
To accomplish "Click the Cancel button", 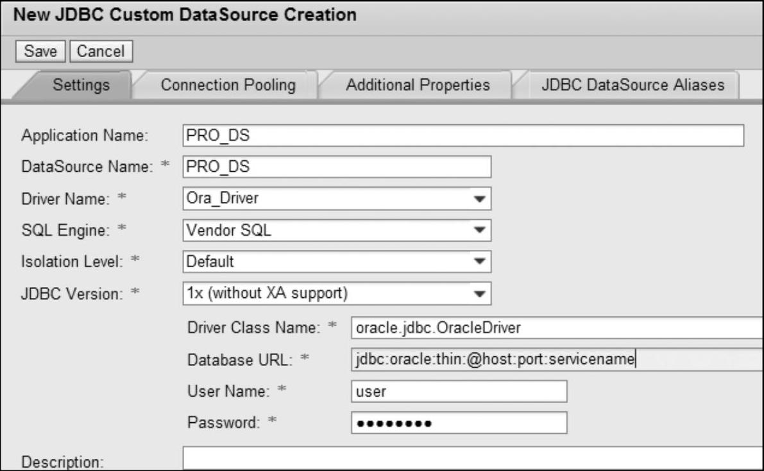I will point(101,51).
